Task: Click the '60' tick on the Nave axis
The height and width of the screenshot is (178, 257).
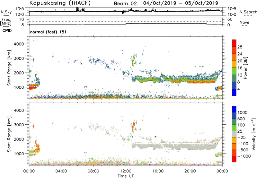Action: coord(230,19)
